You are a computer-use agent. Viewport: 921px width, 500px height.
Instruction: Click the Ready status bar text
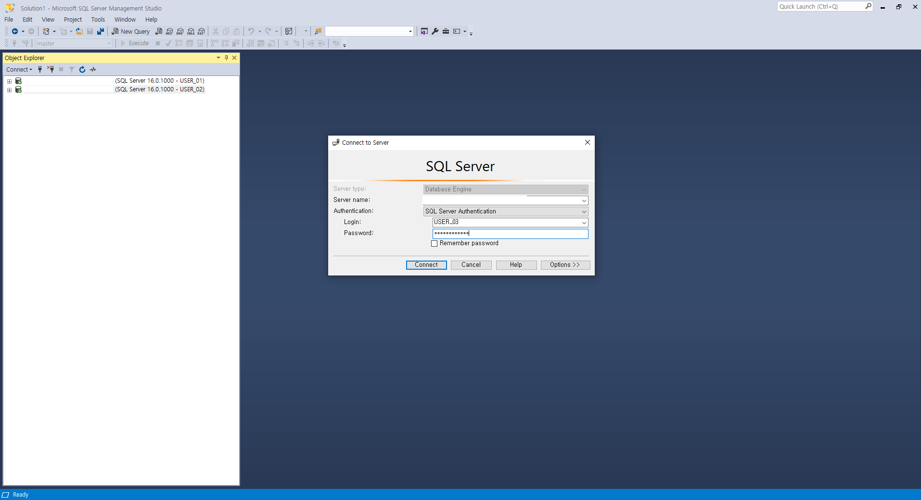[21, 495]
